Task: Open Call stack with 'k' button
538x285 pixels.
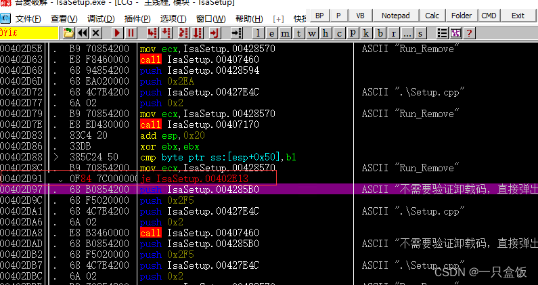Action: click(366, 33)
